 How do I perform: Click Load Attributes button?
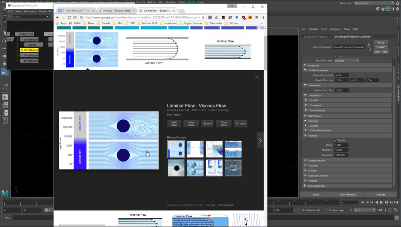click(348, 195)
